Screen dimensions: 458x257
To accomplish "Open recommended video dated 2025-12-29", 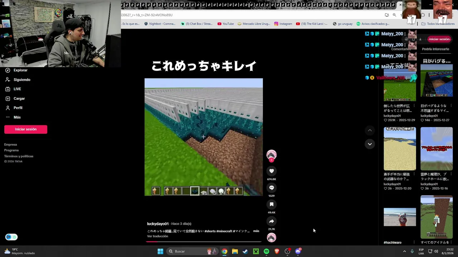I will 400,82.
